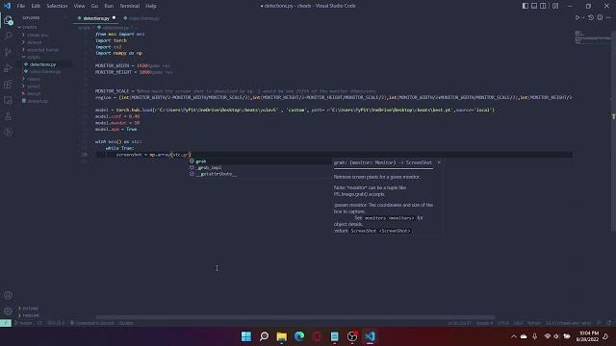Click the unsaved dot on detections.py tab
The height and width of the screenshot is (346, 616).
pyautogui.click(x=114, y=17)
